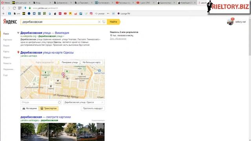Open the Lounge FM bookmark
The width and height of the screenshot is (251, 141).
[124, 14]
